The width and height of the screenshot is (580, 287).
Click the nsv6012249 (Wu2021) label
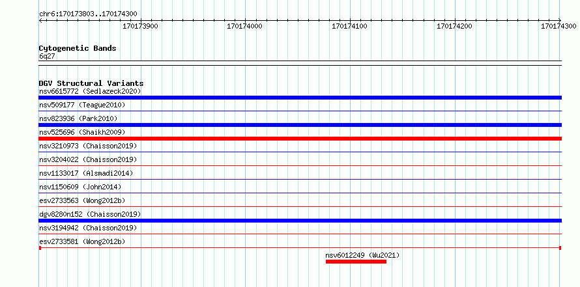pyautogui.click(x=362, y=255)
